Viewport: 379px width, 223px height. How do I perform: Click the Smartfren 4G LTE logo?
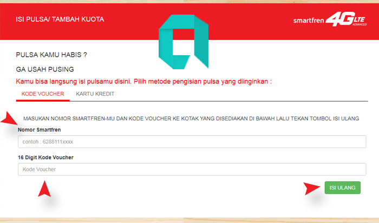point(330,19)
